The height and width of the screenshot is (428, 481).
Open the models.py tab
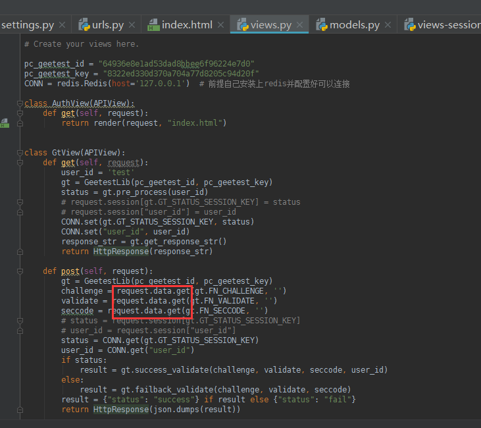[x=355, y=25]
